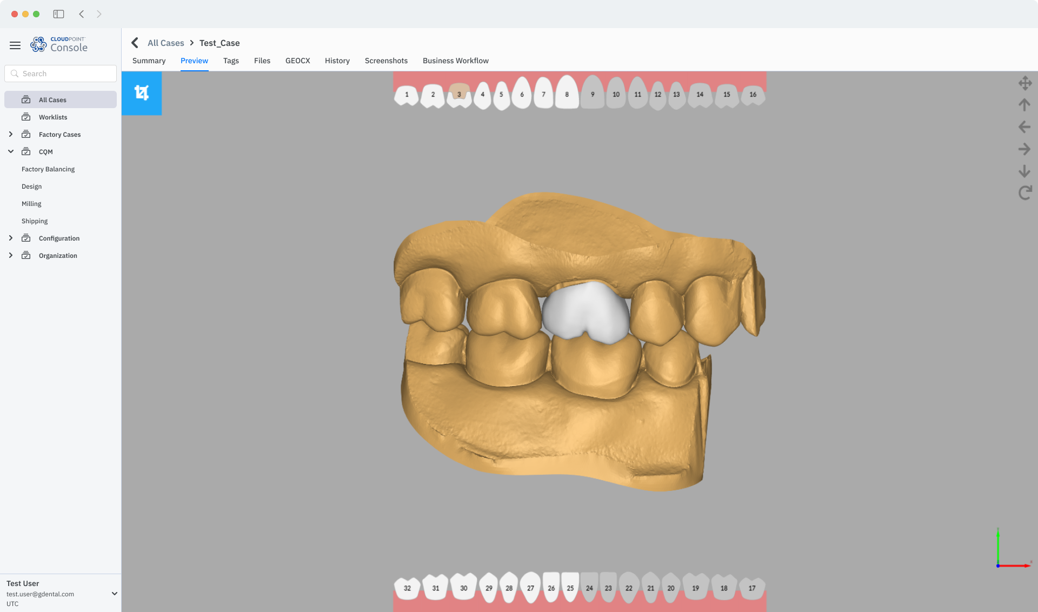The image size is (1038, 612).
Task: Click the sidebar Search field
Action: [61, 74]
